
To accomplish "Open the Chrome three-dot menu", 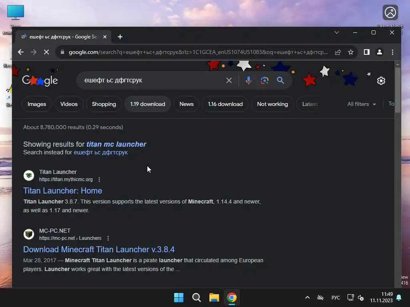I will [392, 52].
